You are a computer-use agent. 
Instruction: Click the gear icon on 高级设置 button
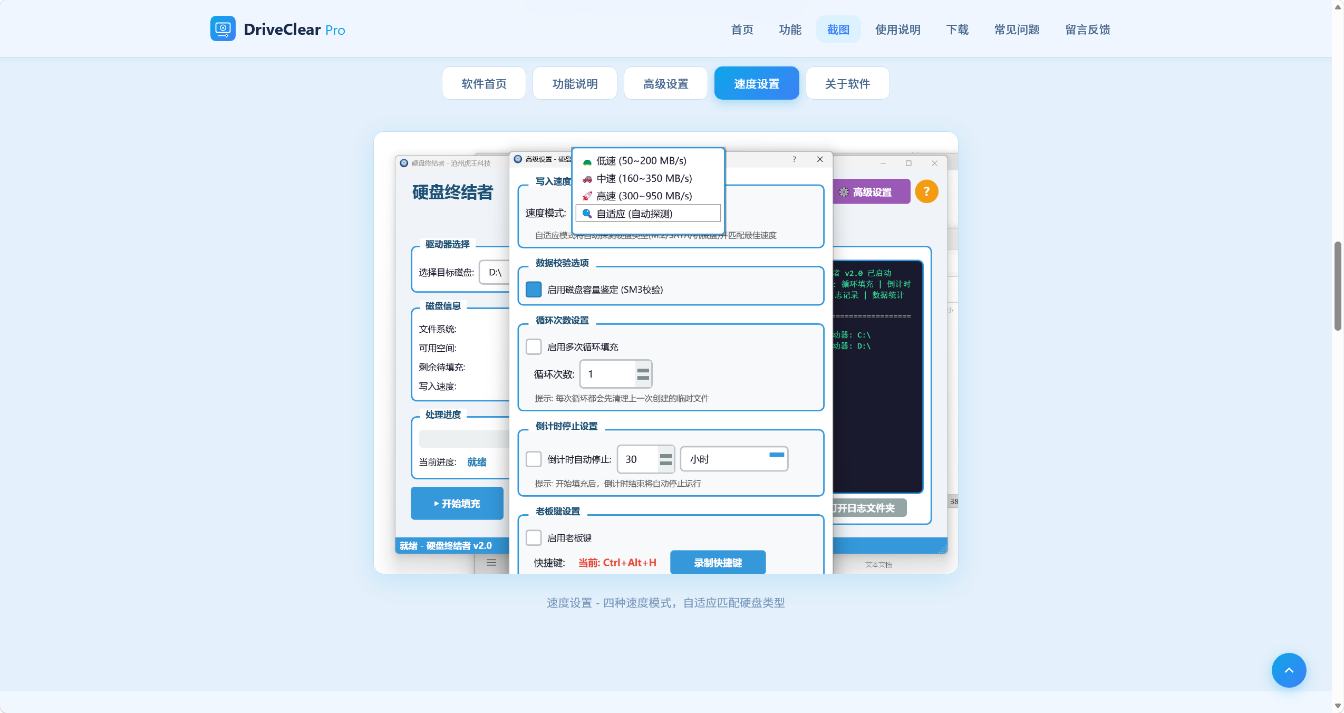click(x=844, y=192)
